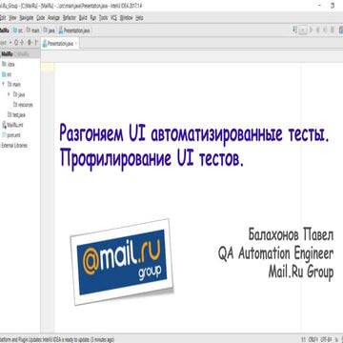Viewport: 343px width, 343px height.
Task: Open Project panel settings gear
Action: pos(30,42)
